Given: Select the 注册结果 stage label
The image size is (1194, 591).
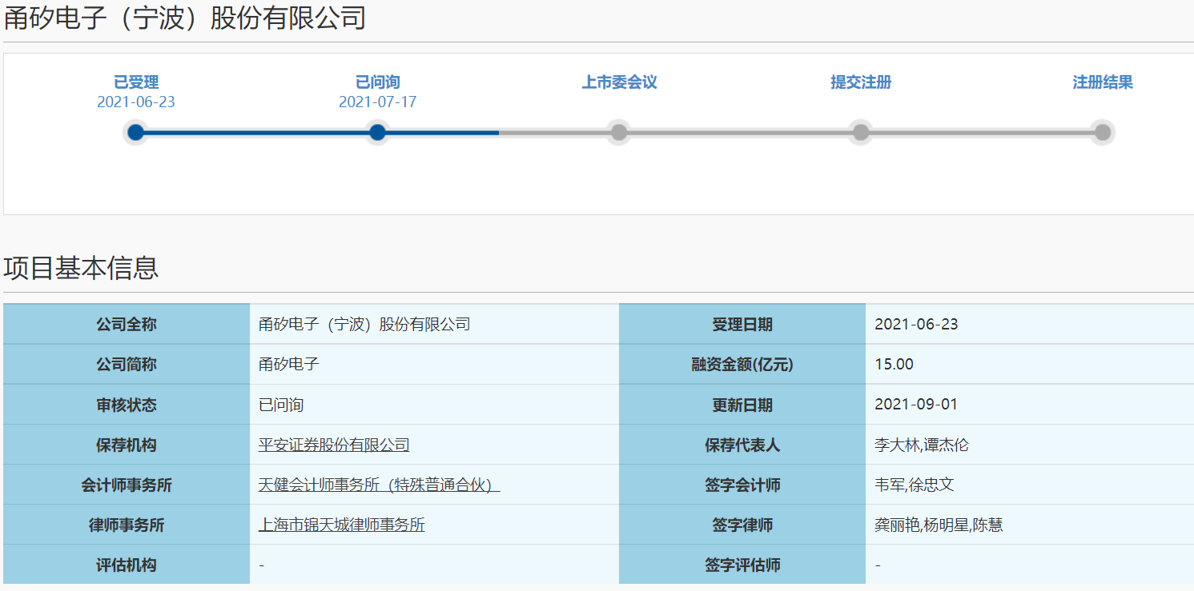Looking at the screenshot, I should pos(1103,82).
